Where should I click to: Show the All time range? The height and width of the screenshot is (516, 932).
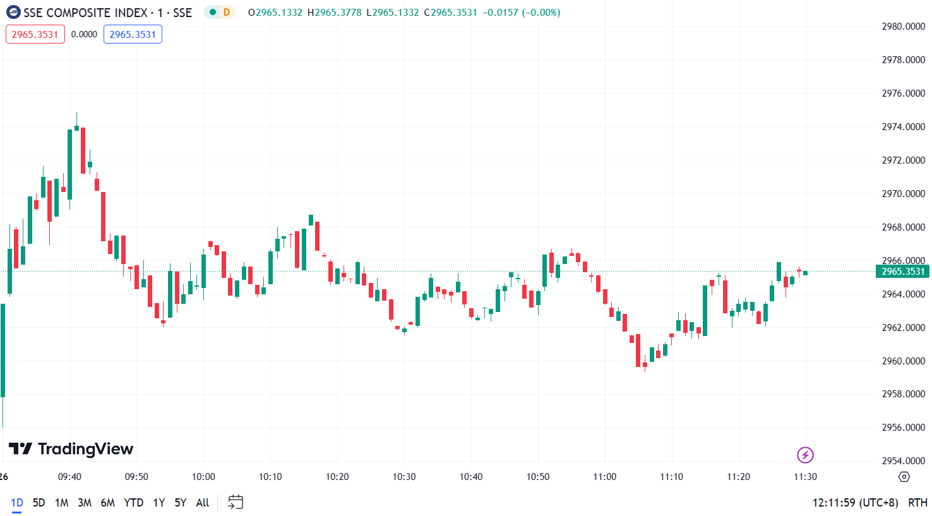tap(203, 503)
